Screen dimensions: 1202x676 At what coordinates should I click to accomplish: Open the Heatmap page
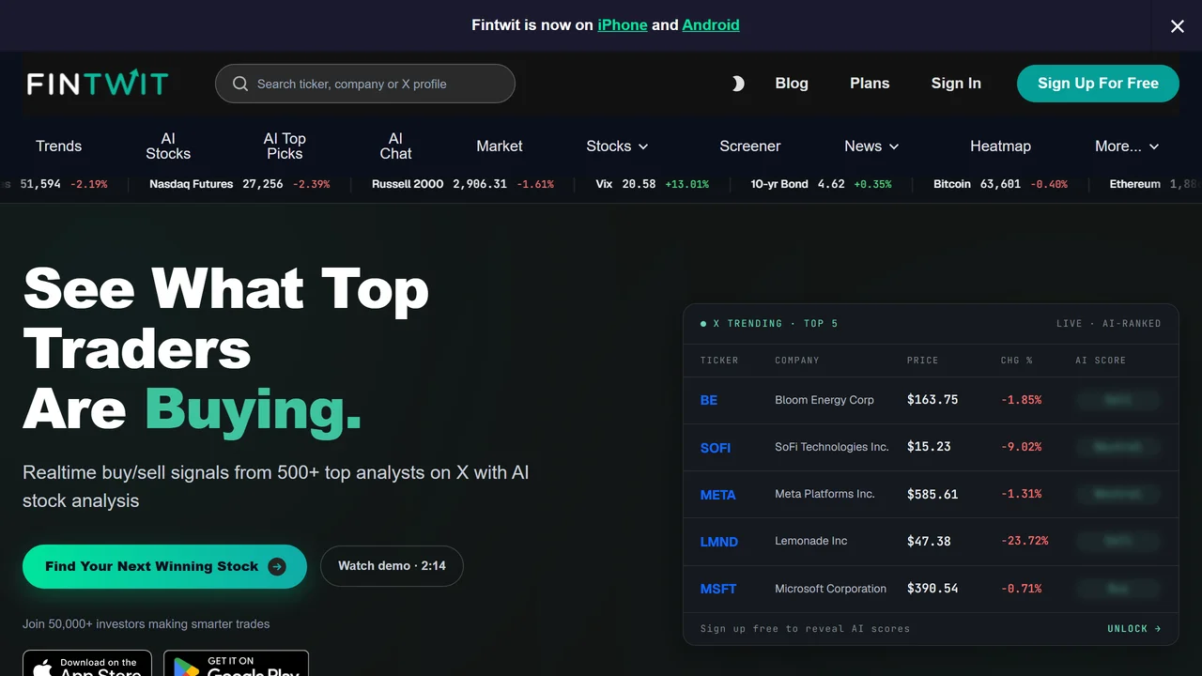(1000, 146)
